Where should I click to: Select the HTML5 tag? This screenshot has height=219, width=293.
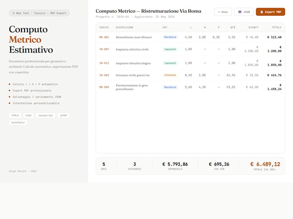click(x=15, y=116)
